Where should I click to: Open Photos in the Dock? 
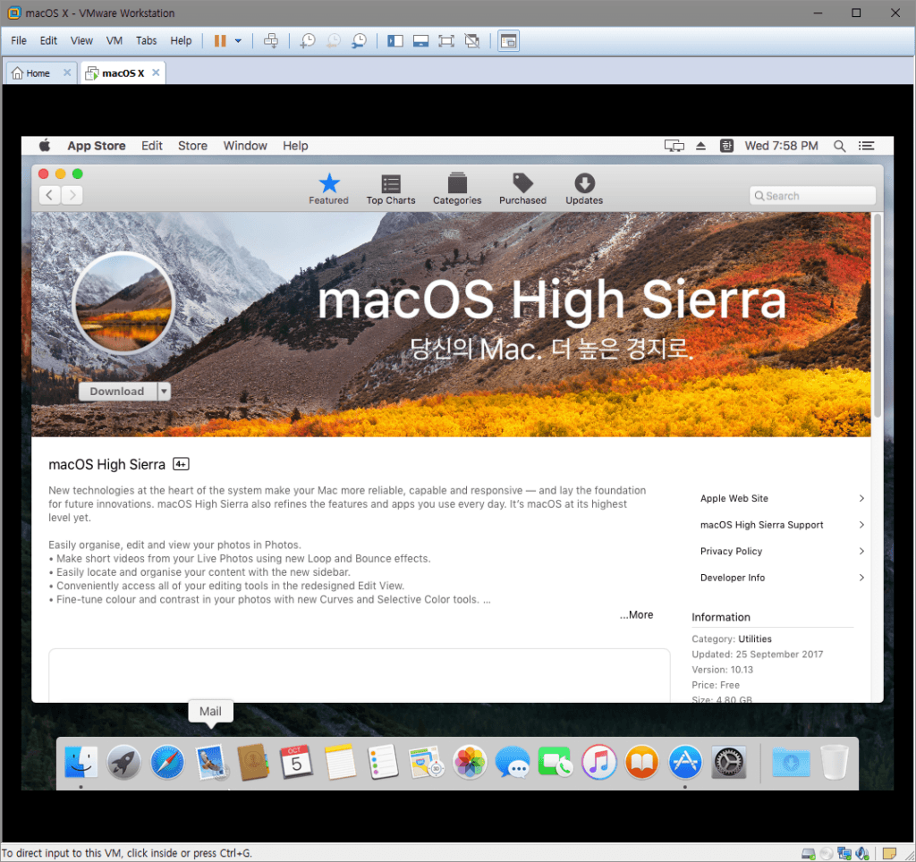click(470, 762)
